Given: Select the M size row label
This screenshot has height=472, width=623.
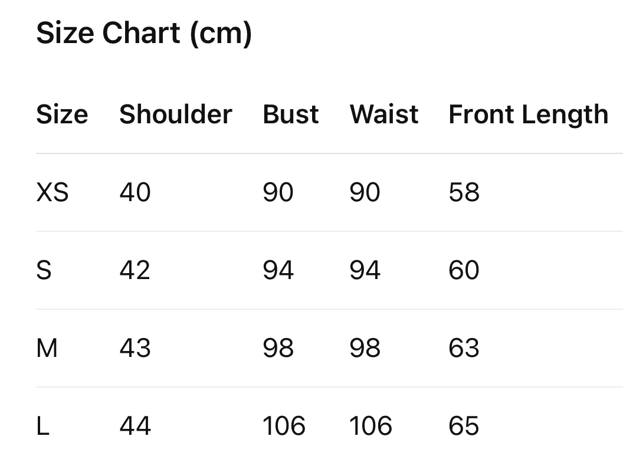Looking at the screenshot, I should pos(47,349).
